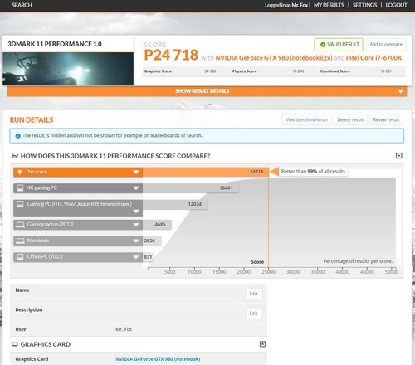Screen dimensions: 415x365
Task: Click the Graphics Score label
Action: point(158,71)
